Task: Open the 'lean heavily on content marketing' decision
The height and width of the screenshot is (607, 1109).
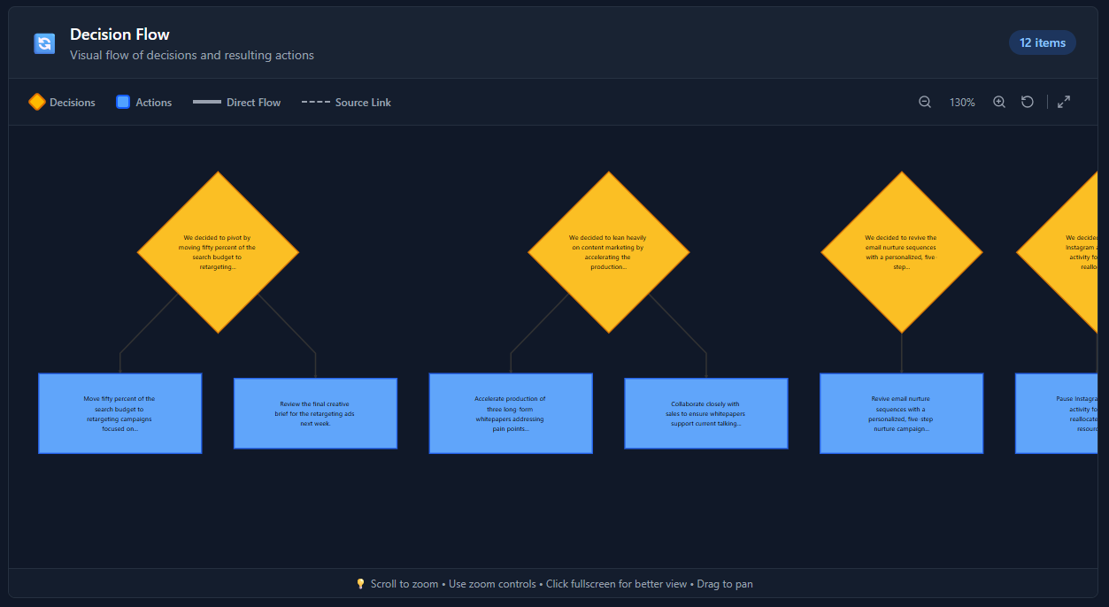Action: [x=608, y=251]
